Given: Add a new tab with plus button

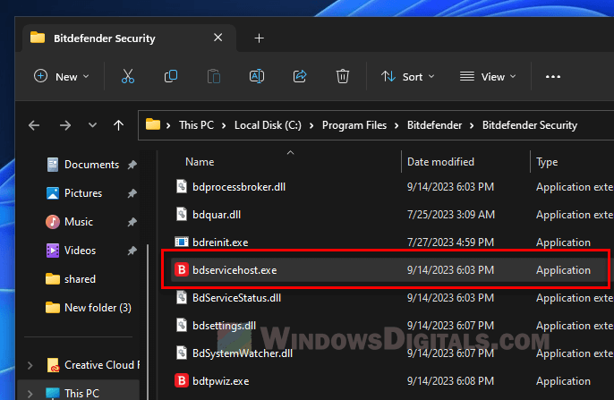Looking at the screenshot, I should [259, 38].
